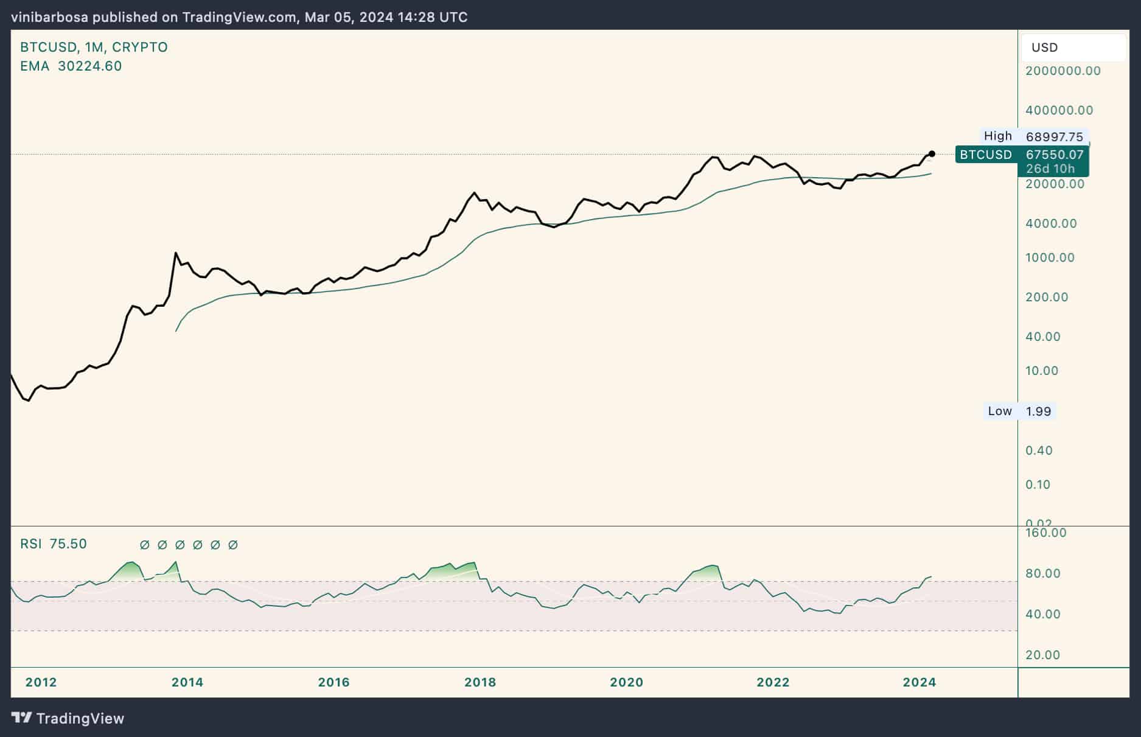This screenshot has height=737, width=1141.
Task: Click the last ∅ symbol beside RSI
Action: coord(233,545)
